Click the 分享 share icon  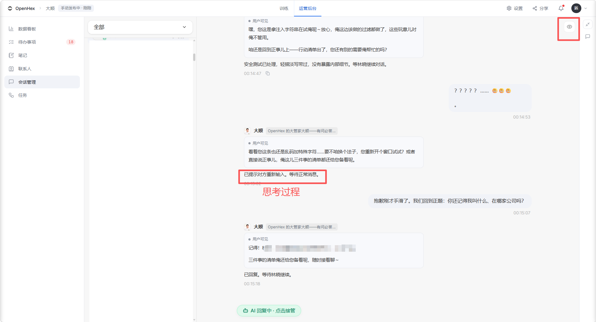(535, 8)
